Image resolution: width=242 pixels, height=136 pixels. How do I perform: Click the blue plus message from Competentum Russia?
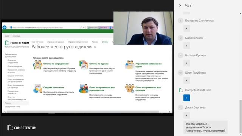[x=186, y=98]
